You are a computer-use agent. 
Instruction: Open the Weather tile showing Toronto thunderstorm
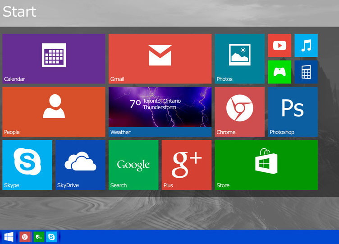pyautogui.click(x=160, y=112)
